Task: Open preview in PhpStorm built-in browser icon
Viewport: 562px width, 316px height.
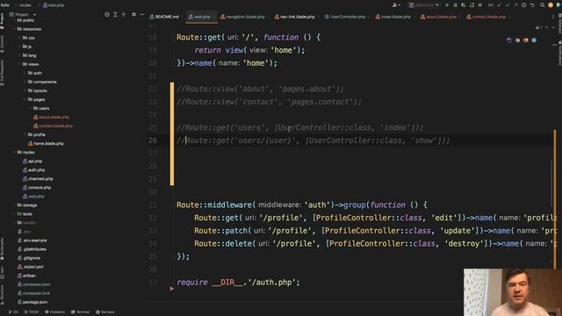Action: pos(509,40)
